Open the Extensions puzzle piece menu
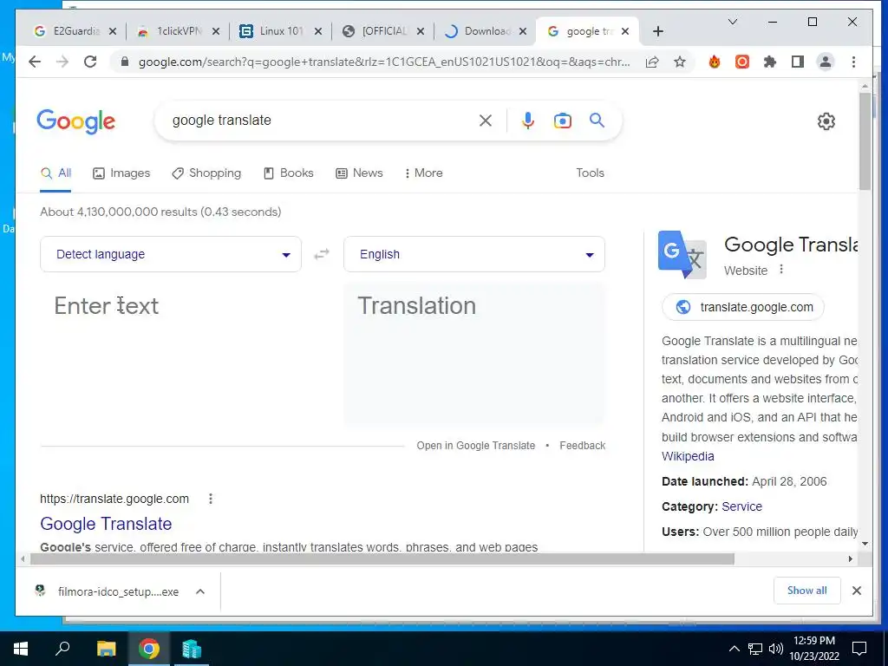This screenshot has width=888, height=666. click(770, 62)
